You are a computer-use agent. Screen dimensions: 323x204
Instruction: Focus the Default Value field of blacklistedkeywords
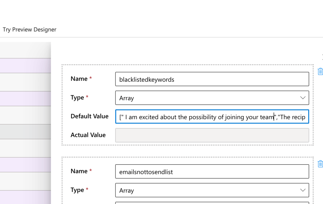point(212,117)
